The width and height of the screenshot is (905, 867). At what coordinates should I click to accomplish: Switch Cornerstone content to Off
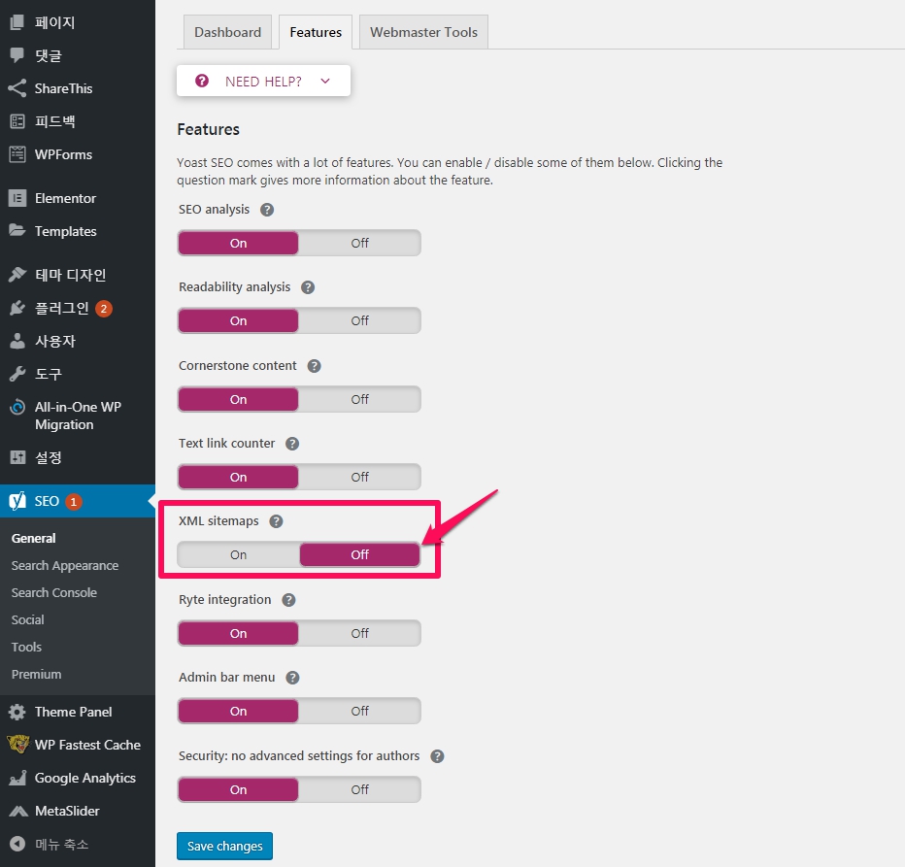tap(359, 399)
